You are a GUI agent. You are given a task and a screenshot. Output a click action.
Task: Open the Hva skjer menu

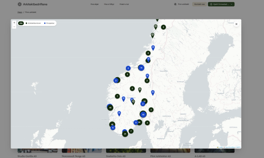[x=94, y=4]
